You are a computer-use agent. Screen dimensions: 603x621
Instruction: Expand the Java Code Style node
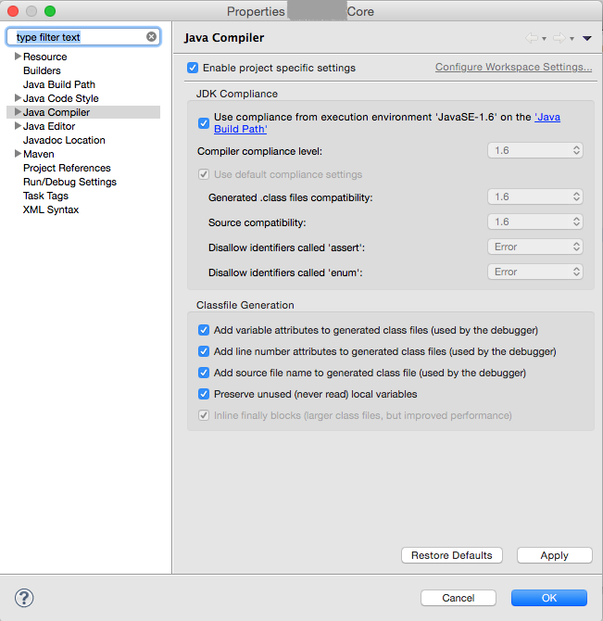coord(18,98)
